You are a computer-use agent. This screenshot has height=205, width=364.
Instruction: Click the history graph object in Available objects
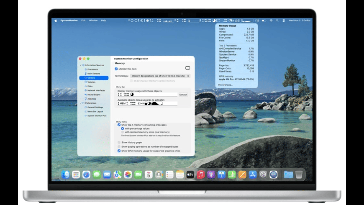point(157,103)
